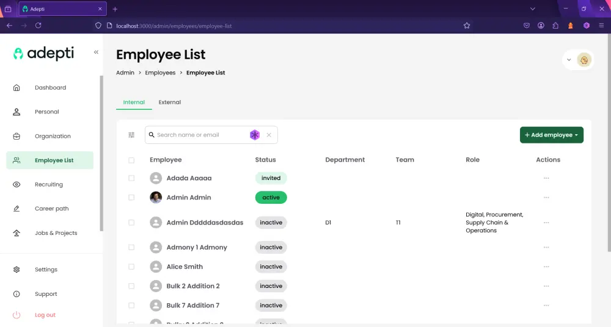Click the Career path pencil icon

(x=16, y=209)
